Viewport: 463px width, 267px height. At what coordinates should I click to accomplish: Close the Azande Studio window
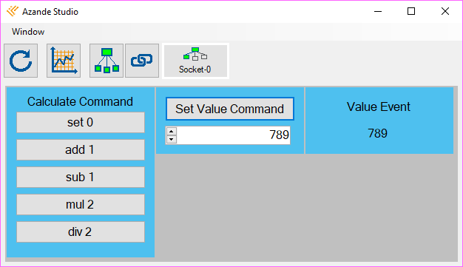[445, 12]
